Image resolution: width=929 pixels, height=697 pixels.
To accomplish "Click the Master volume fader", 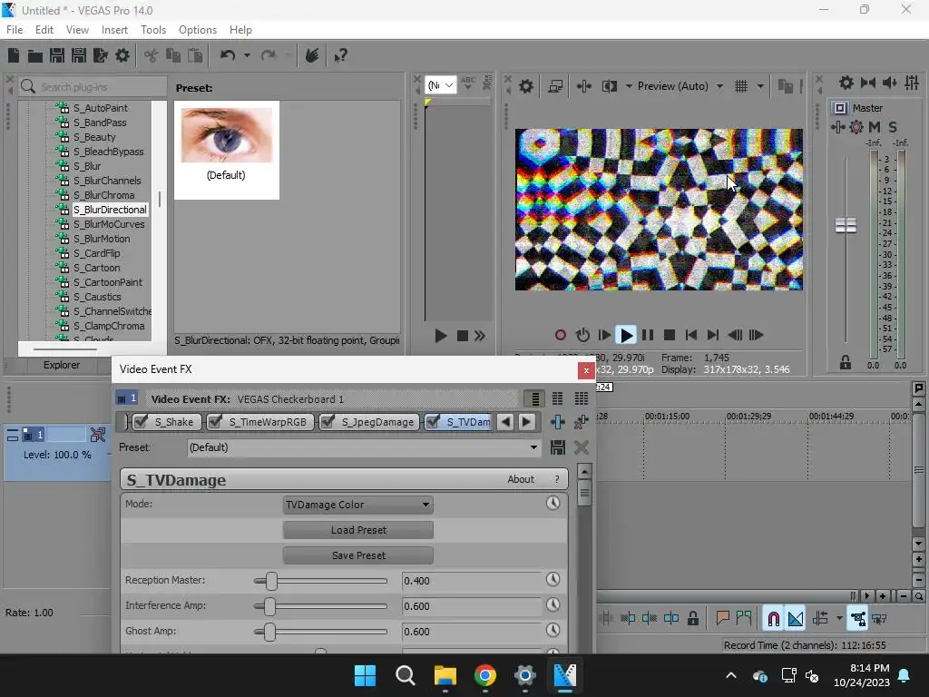I will [846, 225].
